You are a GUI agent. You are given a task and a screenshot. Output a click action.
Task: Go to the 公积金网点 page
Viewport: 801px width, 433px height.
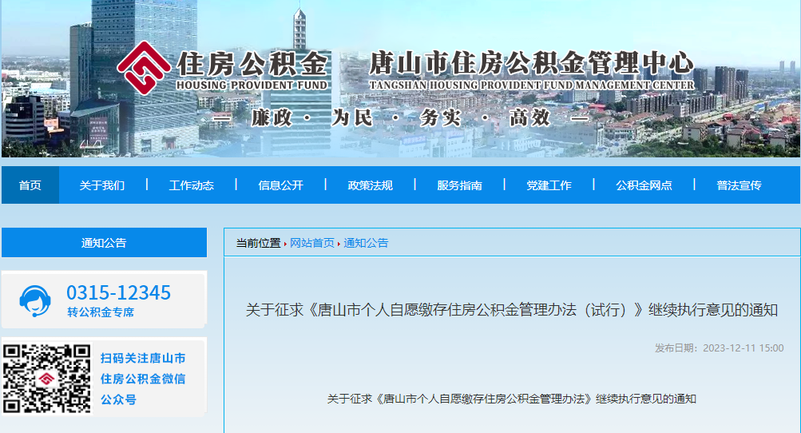(x=644, y=185)
